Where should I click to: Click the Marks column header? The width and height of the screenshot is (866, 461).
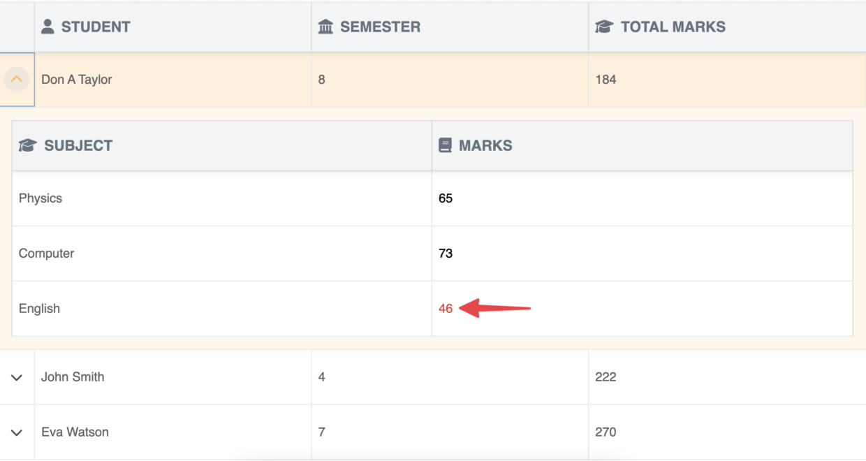click(x=485, y=145)
